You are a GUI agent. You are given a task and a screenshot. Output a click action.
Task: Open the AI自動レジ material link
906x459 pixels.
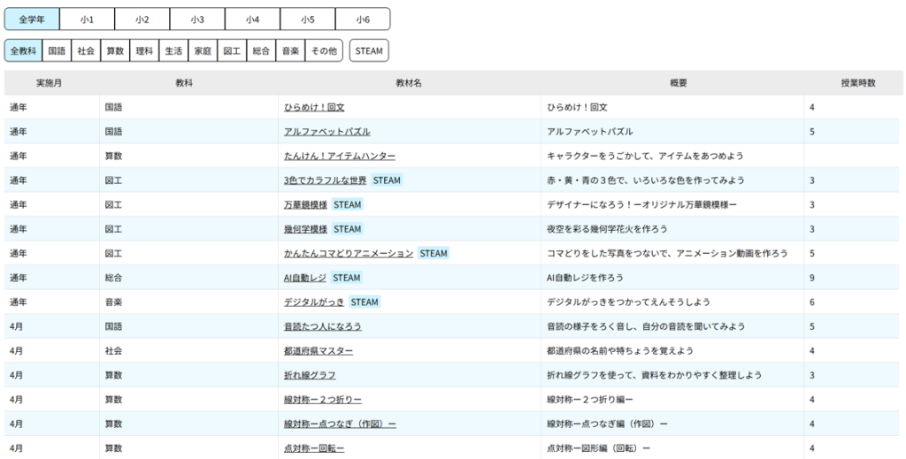(305, 278)
